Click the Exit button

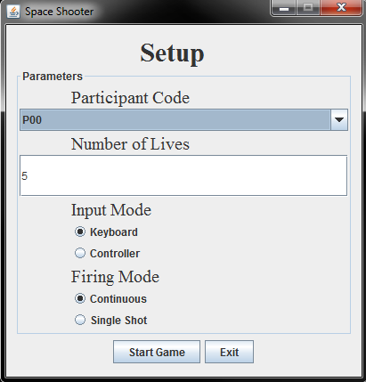[x=229, y=352]
